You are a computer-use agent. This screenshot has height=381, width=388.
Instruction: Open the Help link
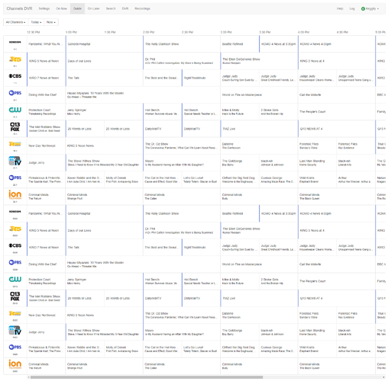click(x=340, y=8)
